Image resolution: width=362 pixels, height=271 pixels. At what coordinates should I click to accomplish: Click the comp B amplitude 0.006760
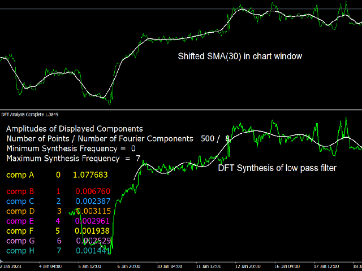click(x=93, y=191)
